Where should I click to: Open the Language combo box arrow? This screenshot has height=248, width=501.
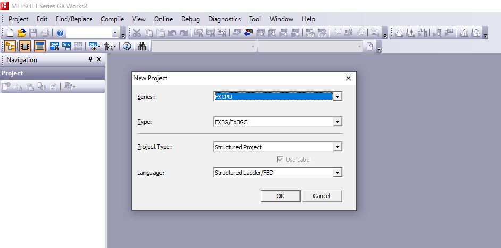337,173
